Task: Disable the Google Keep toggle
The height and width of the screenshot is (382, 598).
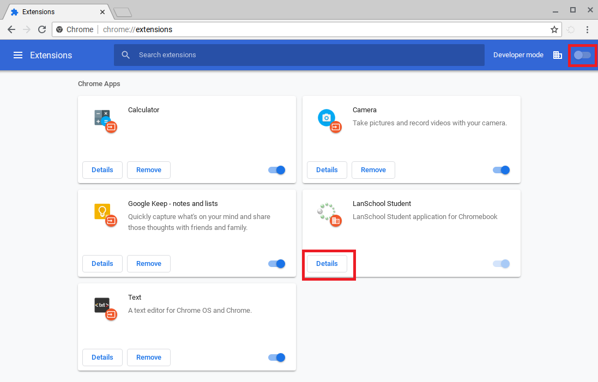Action: coord(277,264)
